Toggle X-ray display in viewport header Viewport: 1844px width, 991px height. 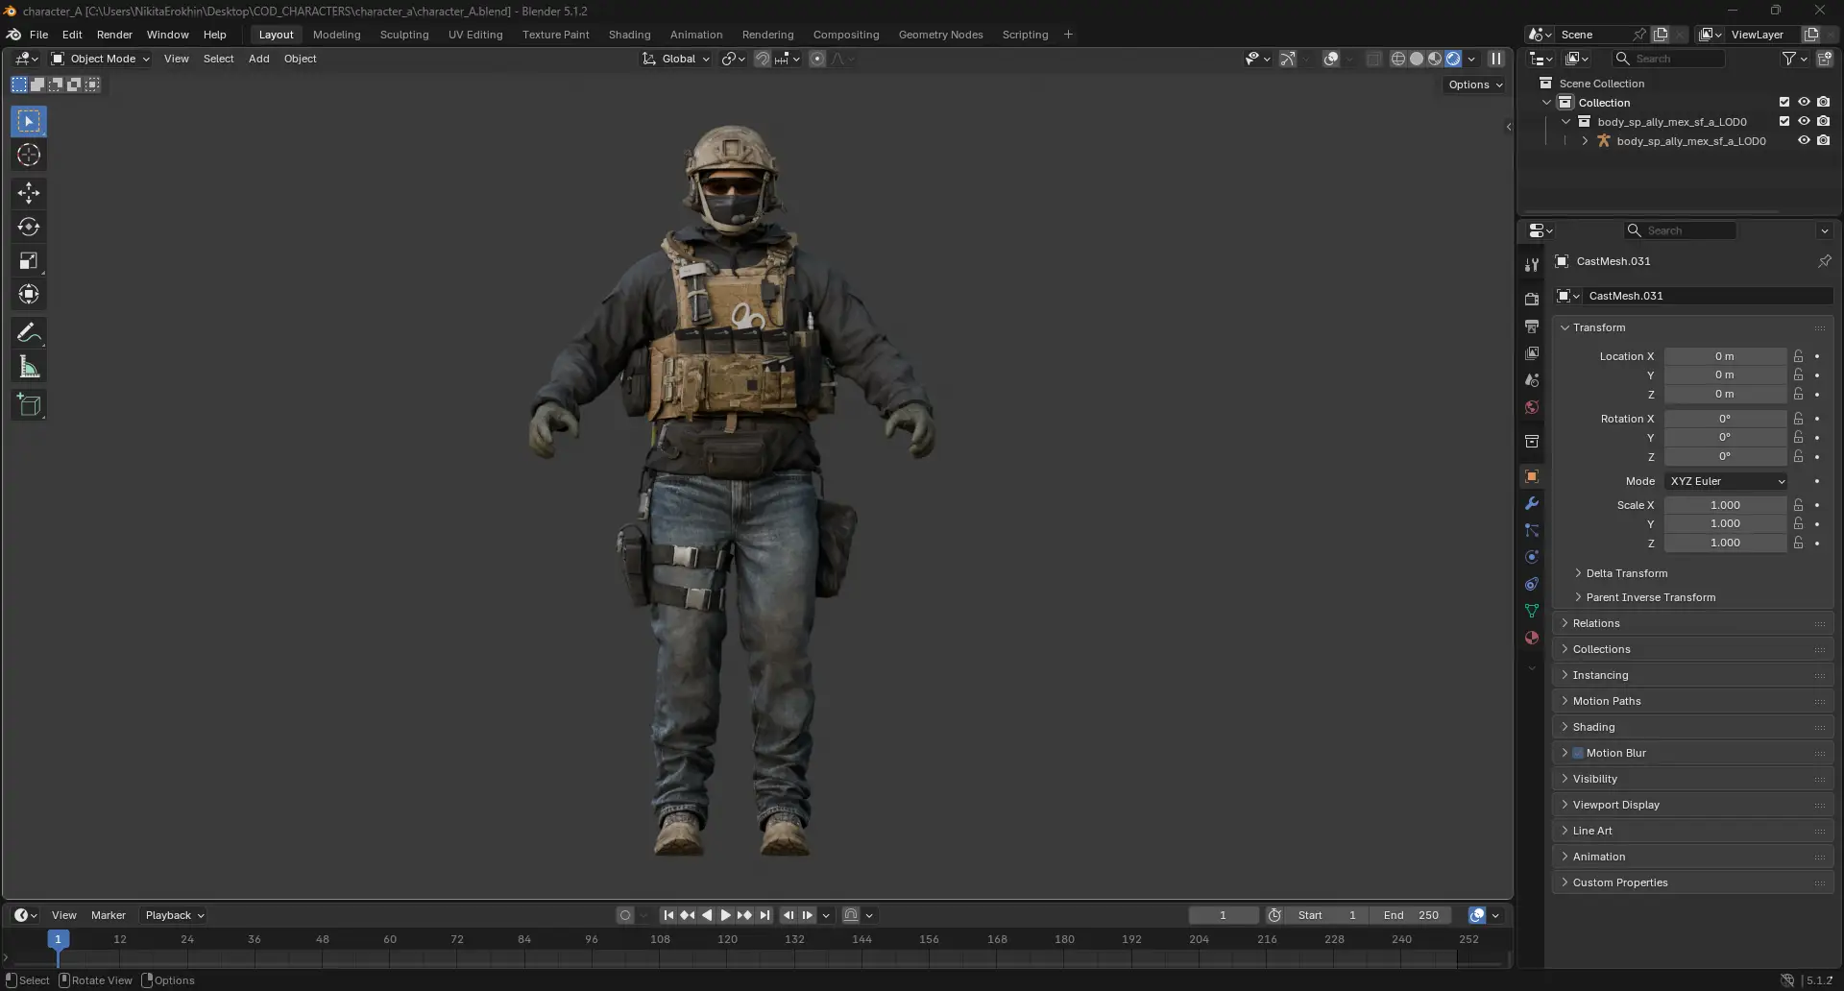[1373, 59]
